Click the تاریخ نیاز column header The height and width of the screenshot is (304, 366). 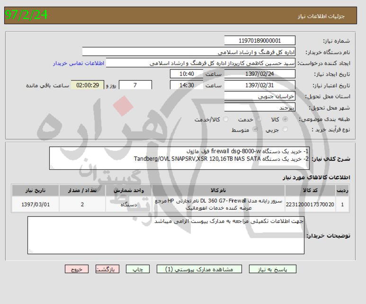point(36,190)
